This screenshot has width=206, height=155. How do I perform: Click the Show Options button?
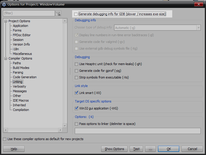pyautogui.click(x=114, y=149)
